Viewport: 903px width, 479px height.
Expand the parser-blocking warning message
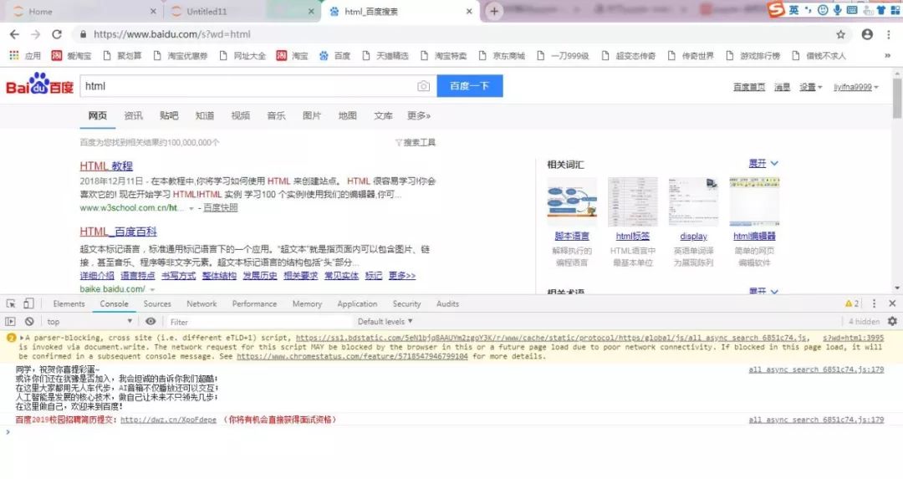(x=23, y=338)
